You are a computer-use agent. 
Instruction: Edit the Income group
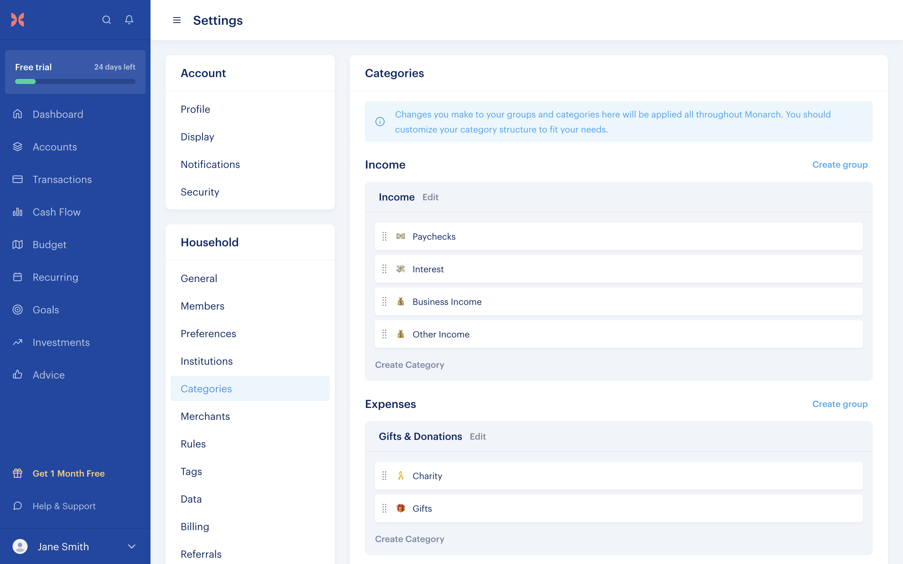click(430, 197)
